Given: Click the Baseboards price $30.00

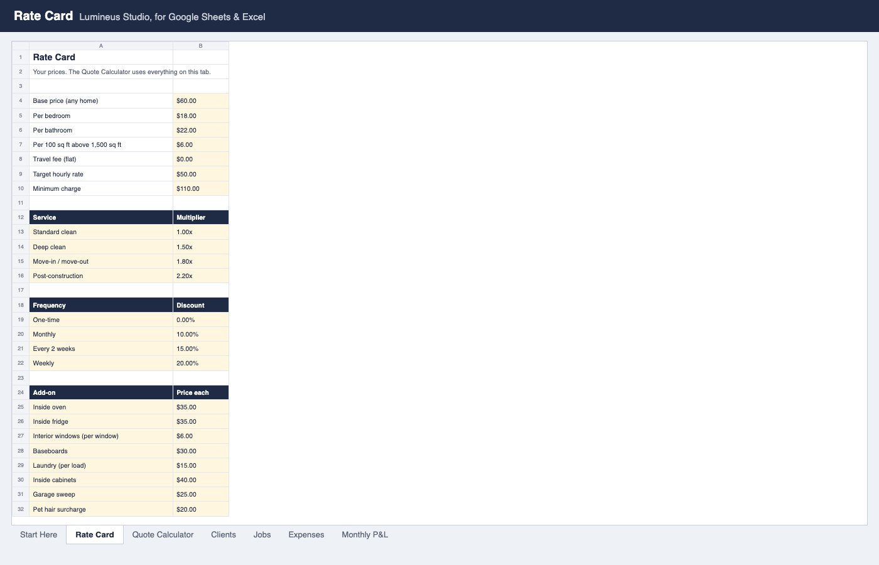Looking at the screenshot, I should tap(201, 451).
